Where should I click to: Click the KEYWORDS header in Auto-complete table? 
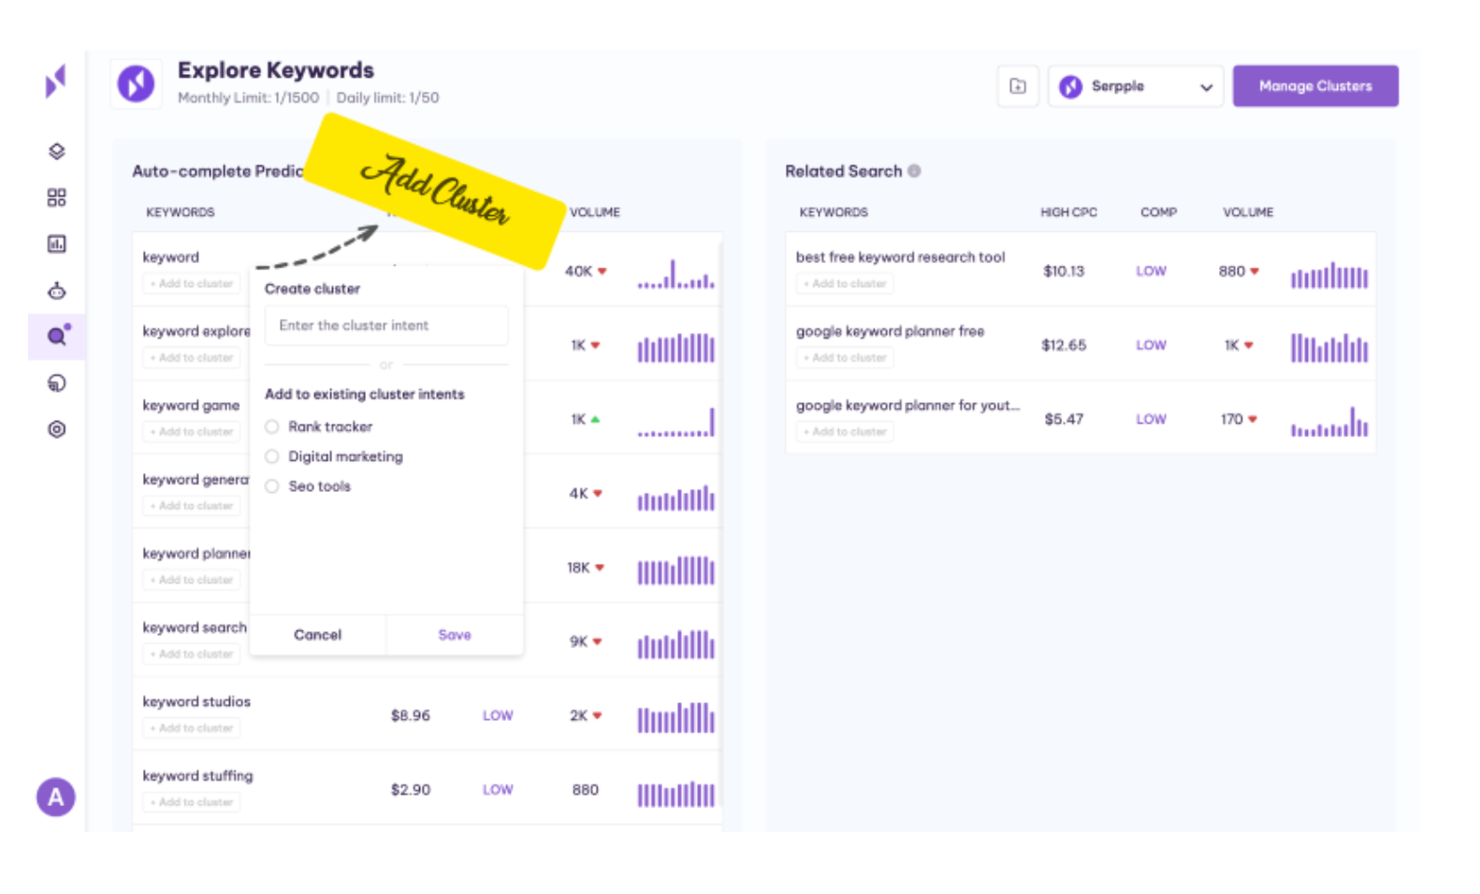click(181, 212)
